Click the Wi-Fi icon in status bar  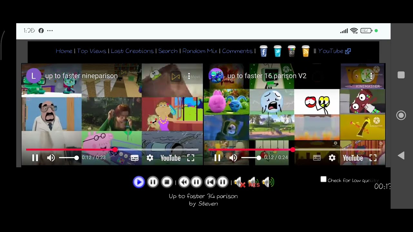click(x=354, y=31)
